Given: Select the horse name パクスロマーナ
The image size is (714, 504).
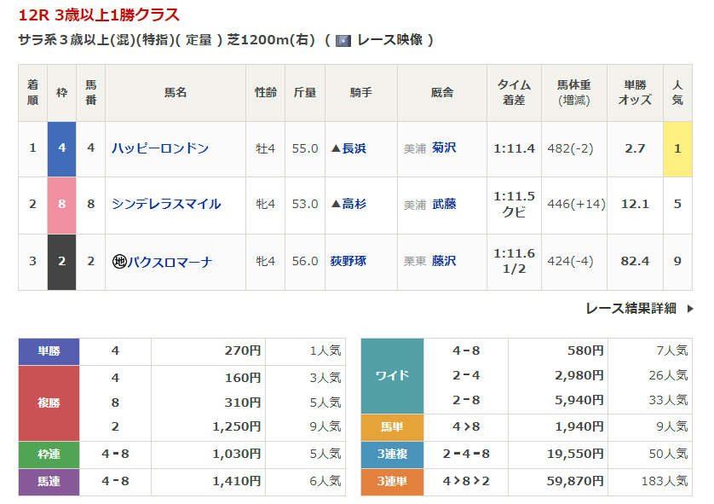Looking at the screenshot, I should (170, 262).
